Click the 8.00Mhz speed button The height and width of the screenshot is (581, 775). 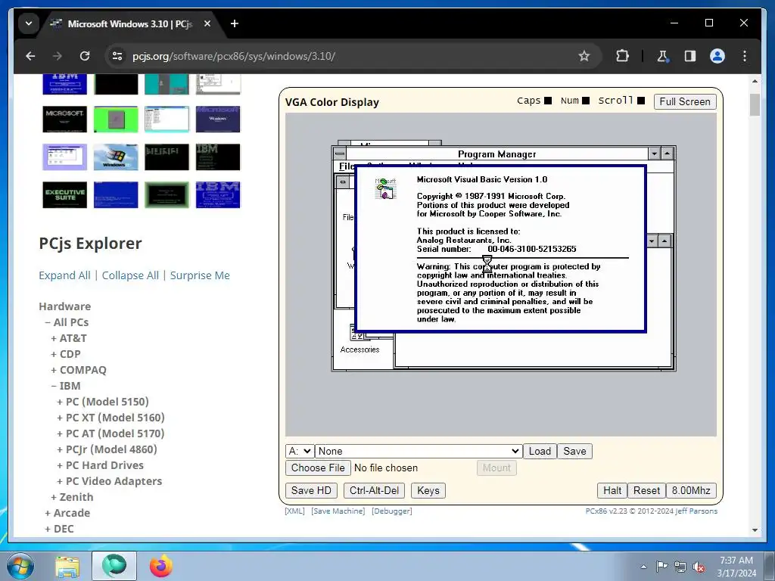(x=691, y=490)
